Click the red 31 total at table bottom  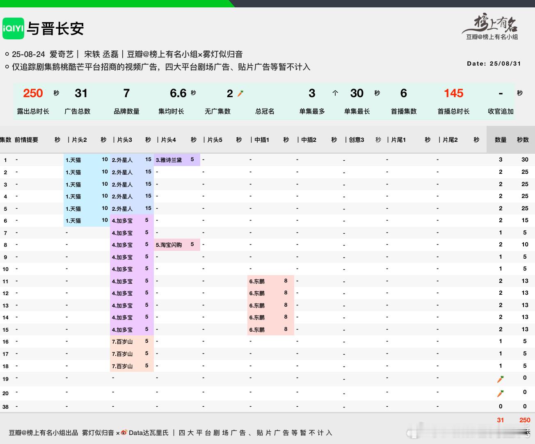[501, 420]
